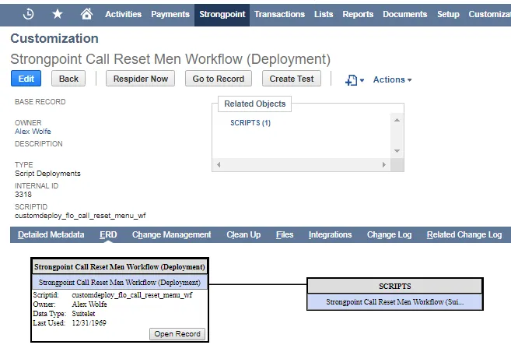Screen dimensions: 511x352
Task: Click the SCRIPTS (1) related objects link
Action: [250, 123]
